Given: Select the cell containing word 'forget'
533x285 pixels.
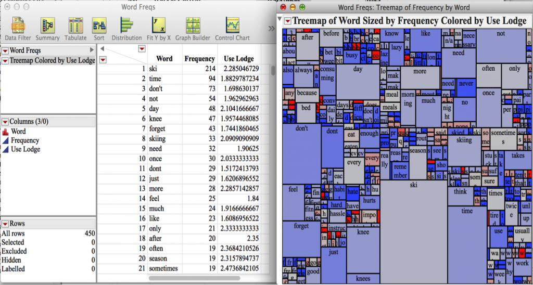Looking at the screenshot, I should [165, 129].
